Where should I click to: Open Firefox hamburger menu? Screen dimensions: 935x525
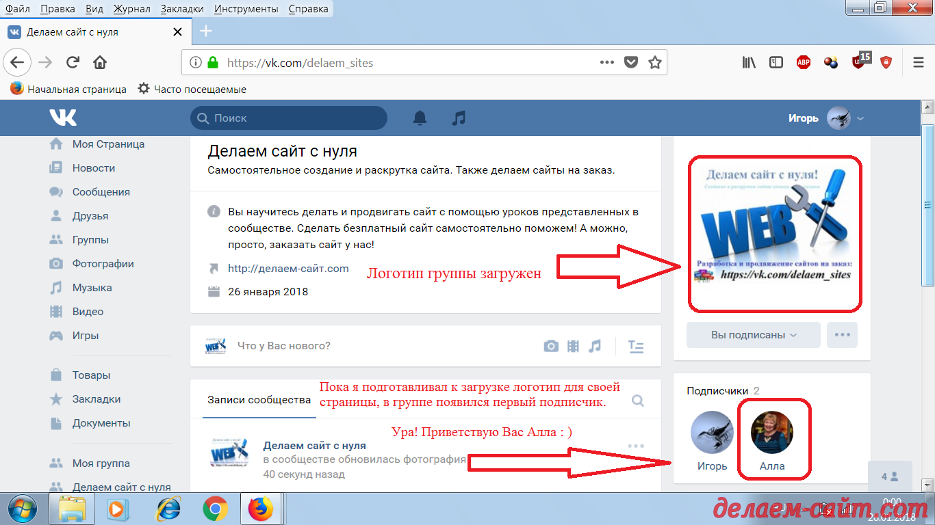(x=919, y=63)
